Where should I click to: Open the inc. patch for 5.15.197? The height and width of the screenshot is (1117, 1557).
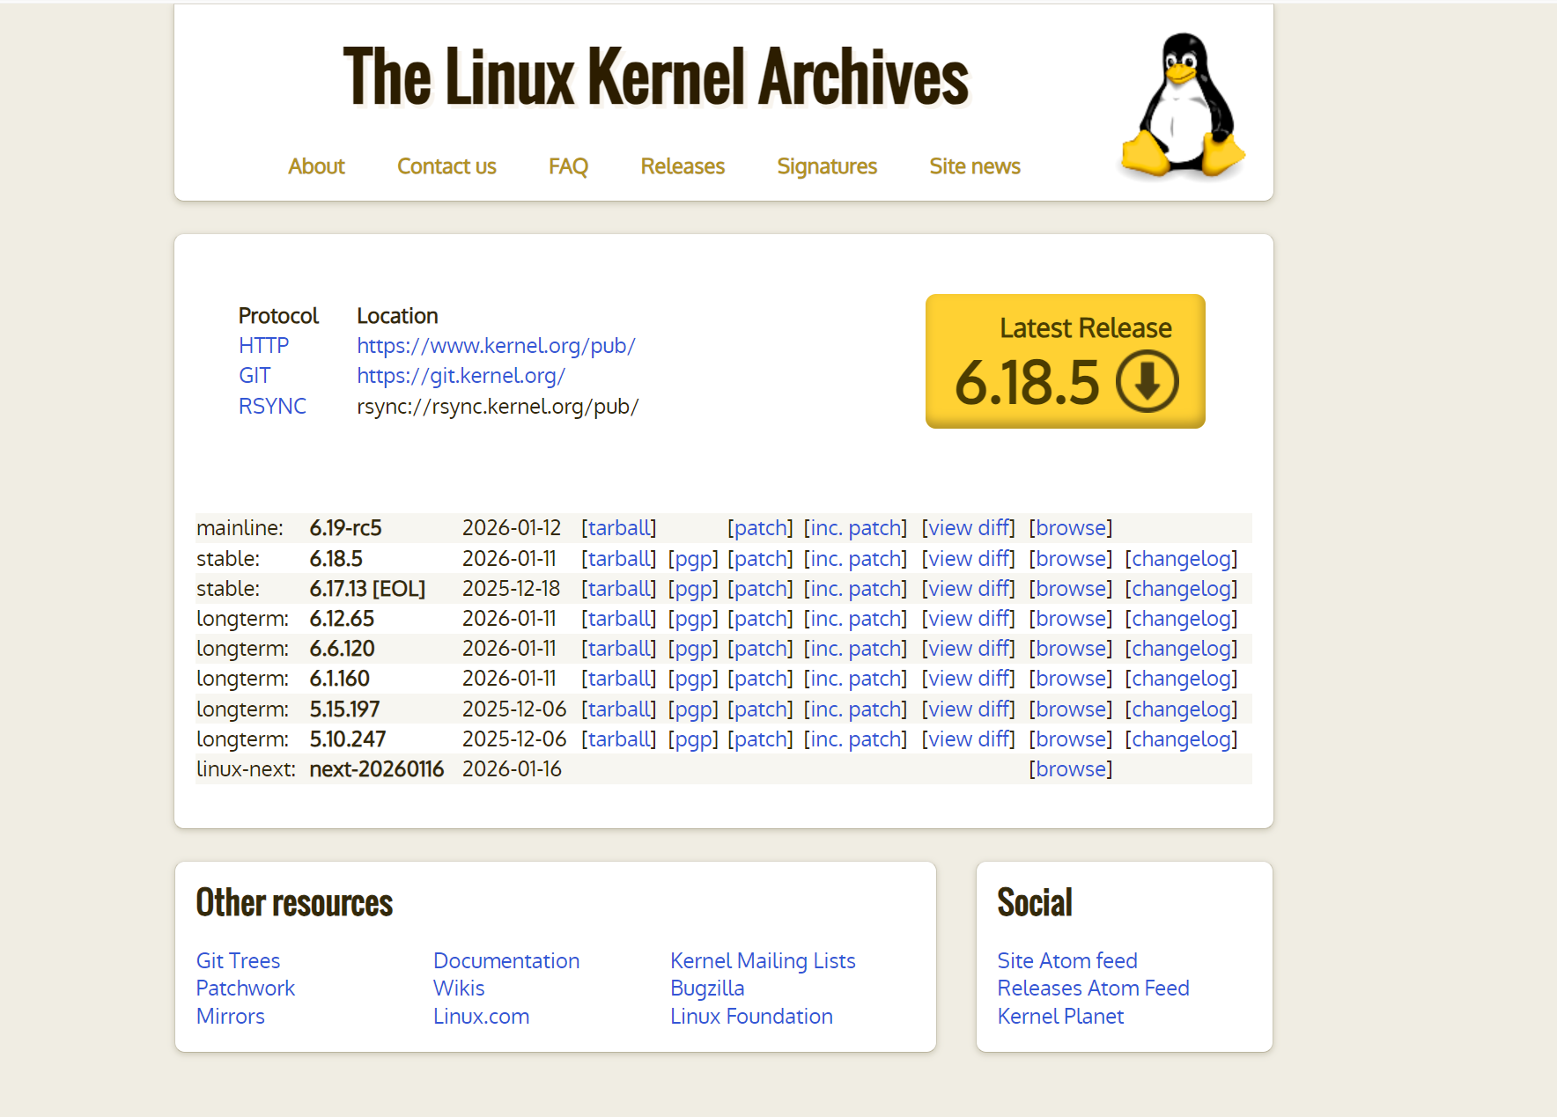[x=855, y=709]
